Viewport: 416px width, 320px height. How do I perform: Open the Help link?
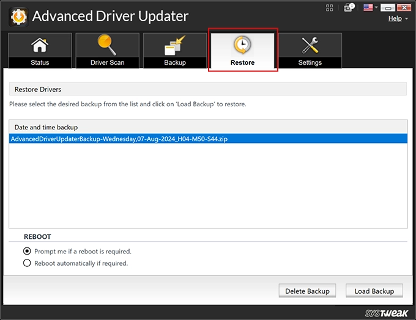click(x=395, y=18)
